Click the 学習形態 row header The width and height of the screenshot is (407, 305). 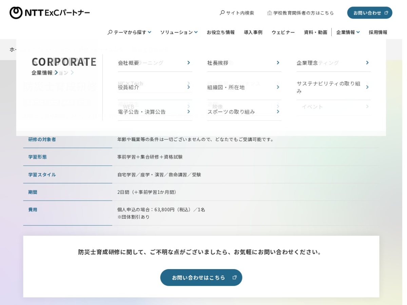tap(38, 157)
